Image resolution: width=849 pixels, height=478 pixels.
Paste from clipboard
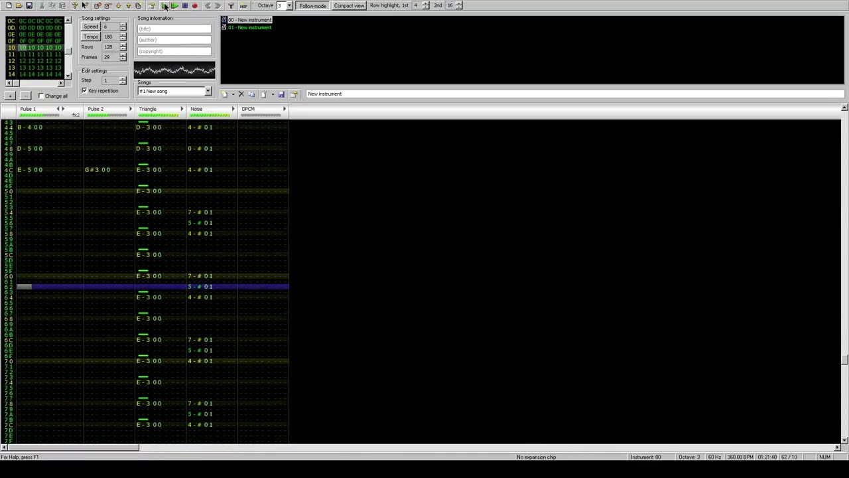(62, 5)
